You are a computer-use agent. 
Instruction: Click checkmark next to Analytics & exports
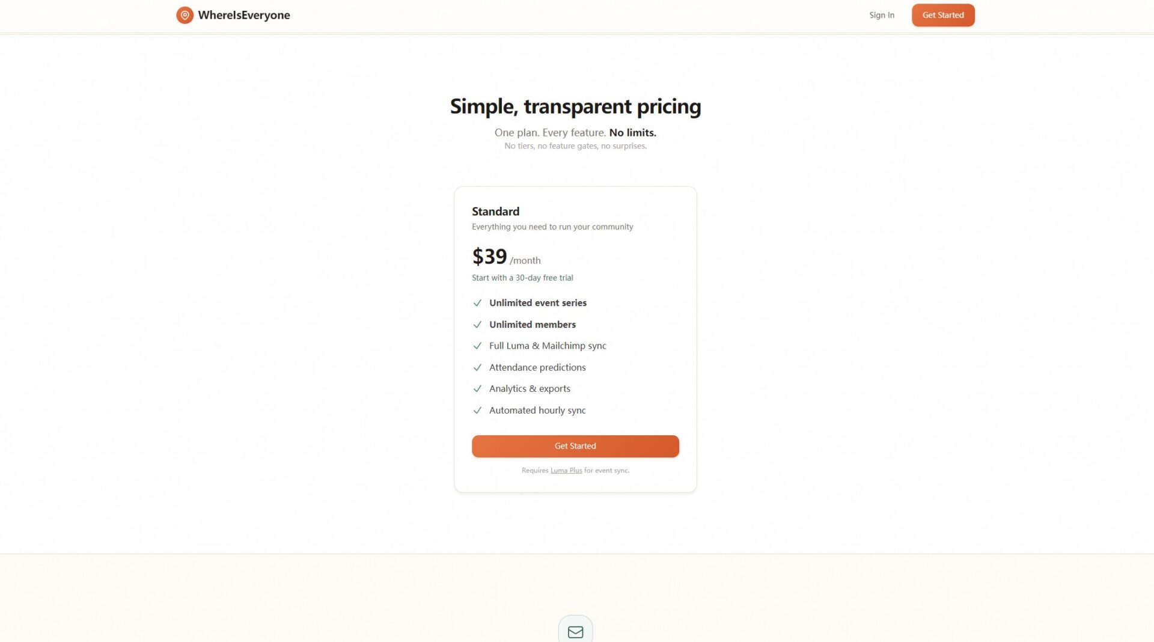tap(477, 389)
